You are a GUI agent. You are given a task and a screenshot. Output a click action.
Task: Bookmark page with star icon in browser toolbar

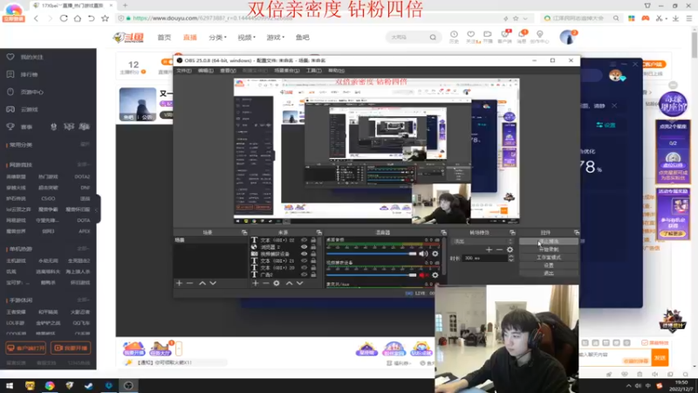click(x=105, y=18)
